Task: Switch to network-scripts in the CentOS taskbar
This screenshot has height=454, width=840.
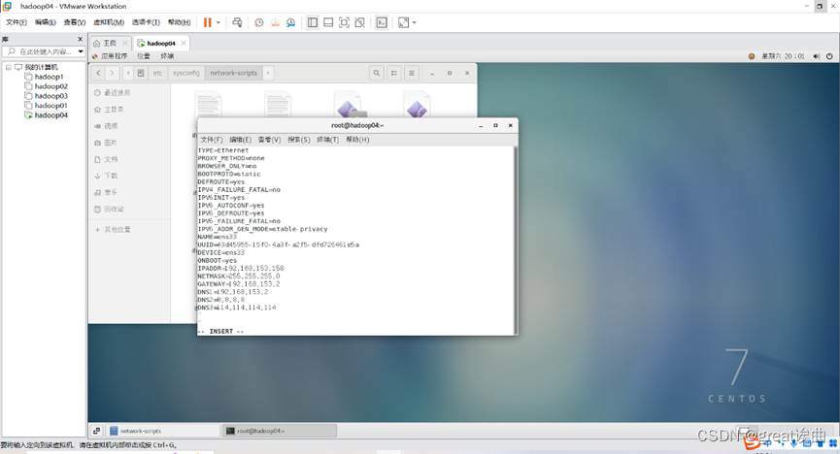Action: point(164,431)
